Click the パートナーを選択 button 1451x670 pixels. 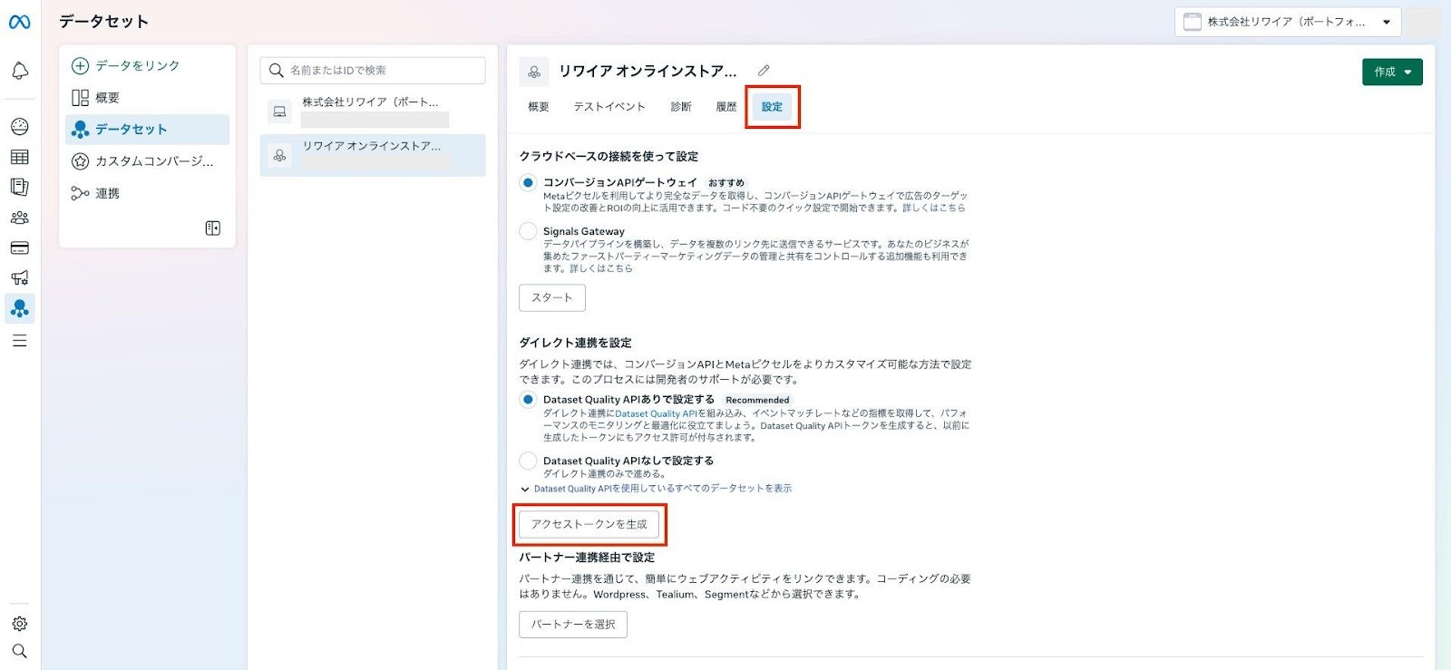(572, 625)
